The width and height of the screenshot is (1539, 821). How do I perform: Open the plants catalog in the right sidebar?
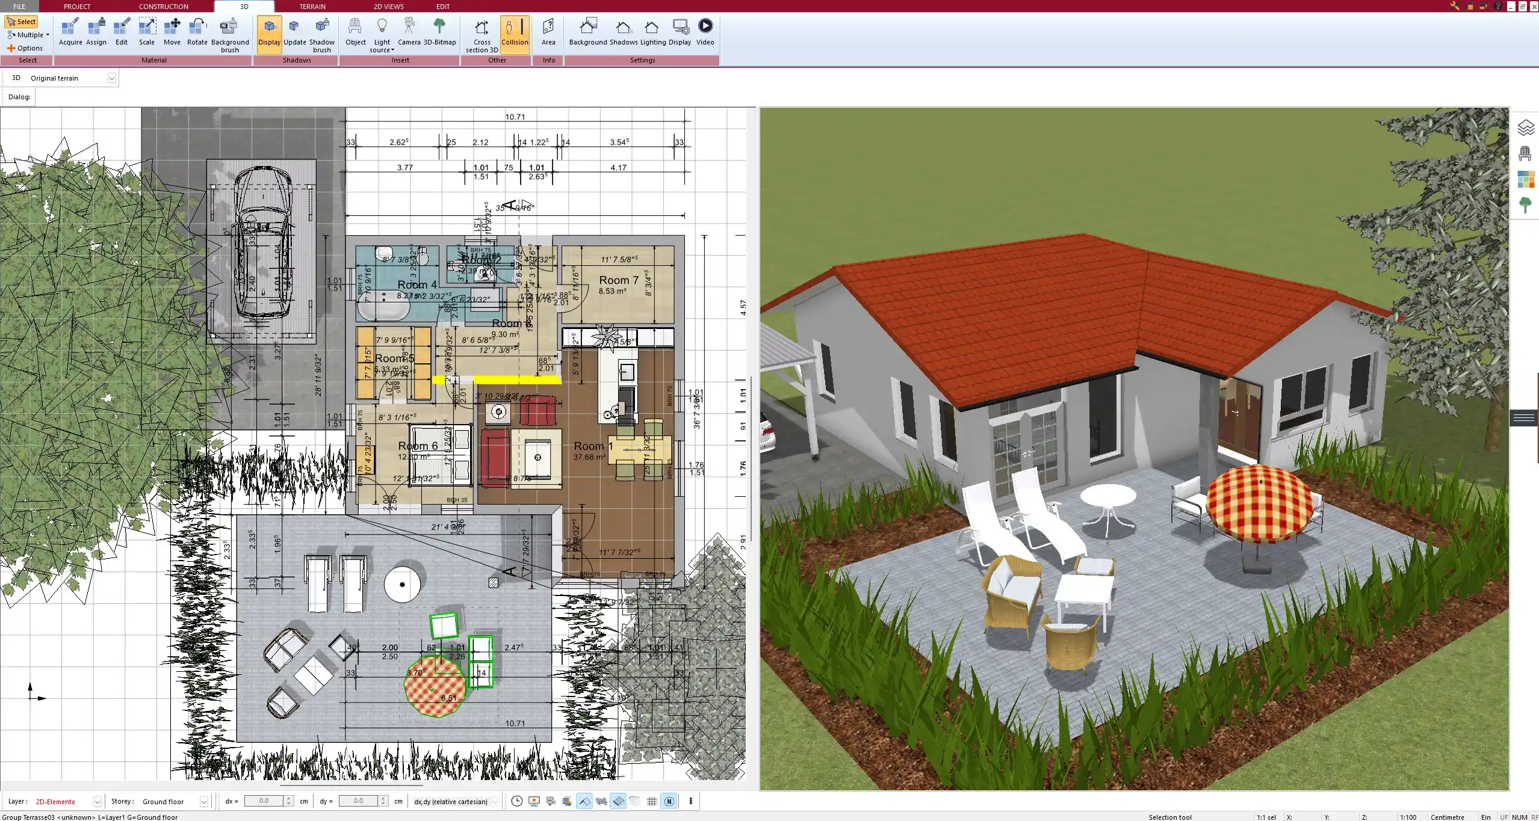[x=1526, y=204]
